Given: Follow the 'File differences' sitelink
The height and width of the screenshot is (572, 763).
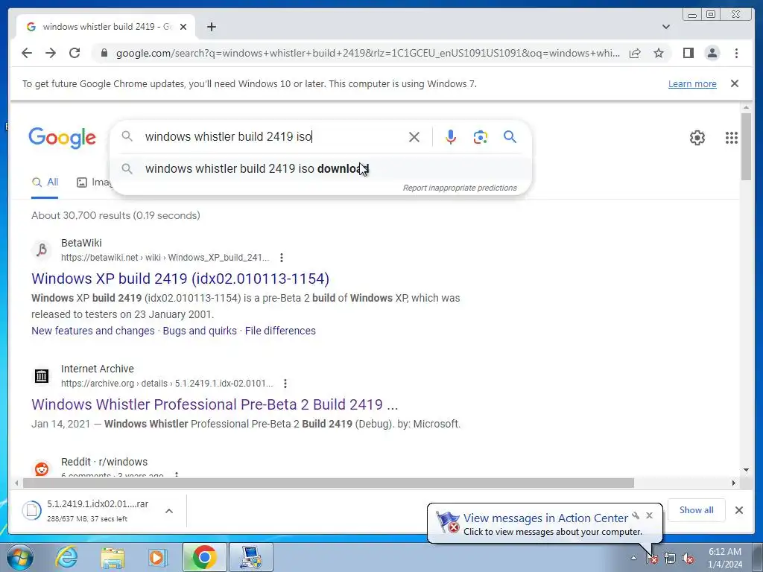Looking at the screenshot, I should (280, 331).
